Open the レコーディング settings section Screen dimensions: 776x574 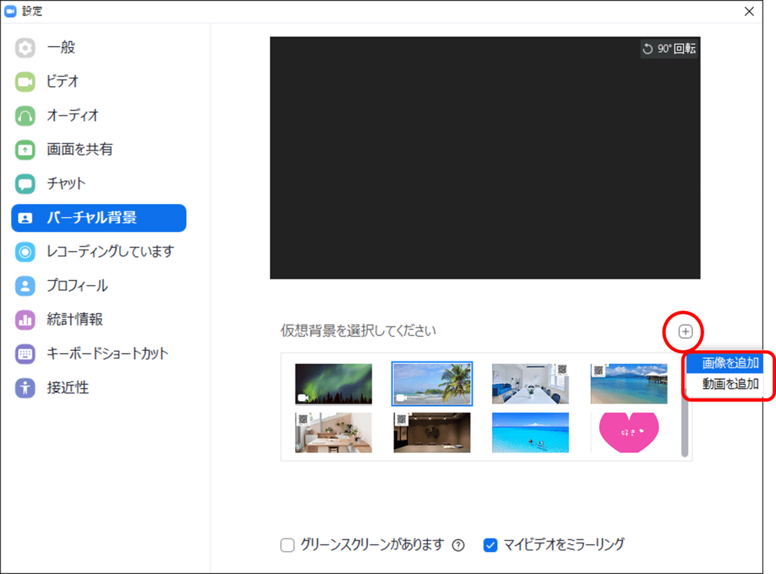25,251
